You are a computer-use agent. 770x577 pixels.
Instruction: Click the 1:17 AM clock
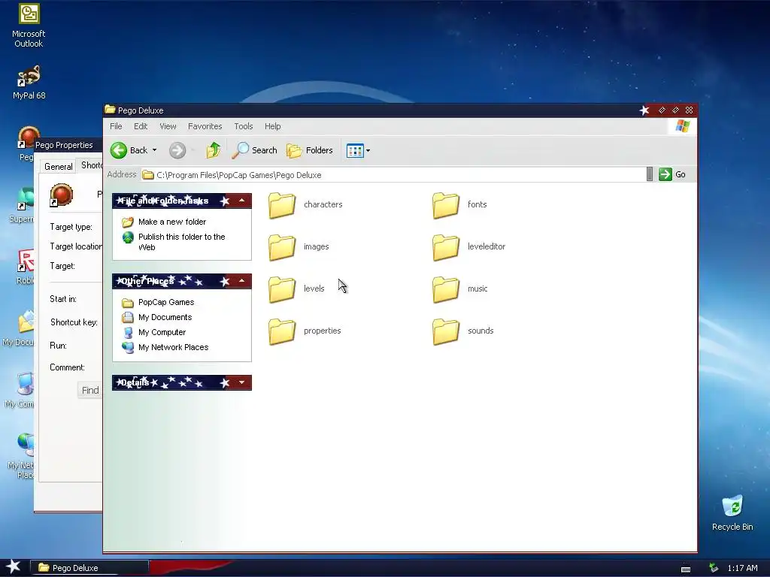click(x=742, y=568)
